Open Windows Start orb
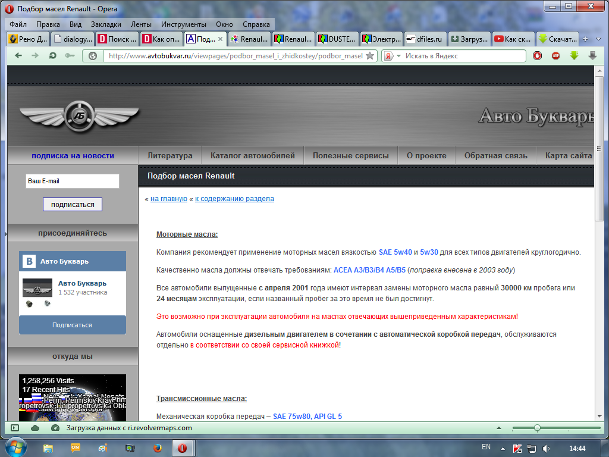 click(15, 447)
